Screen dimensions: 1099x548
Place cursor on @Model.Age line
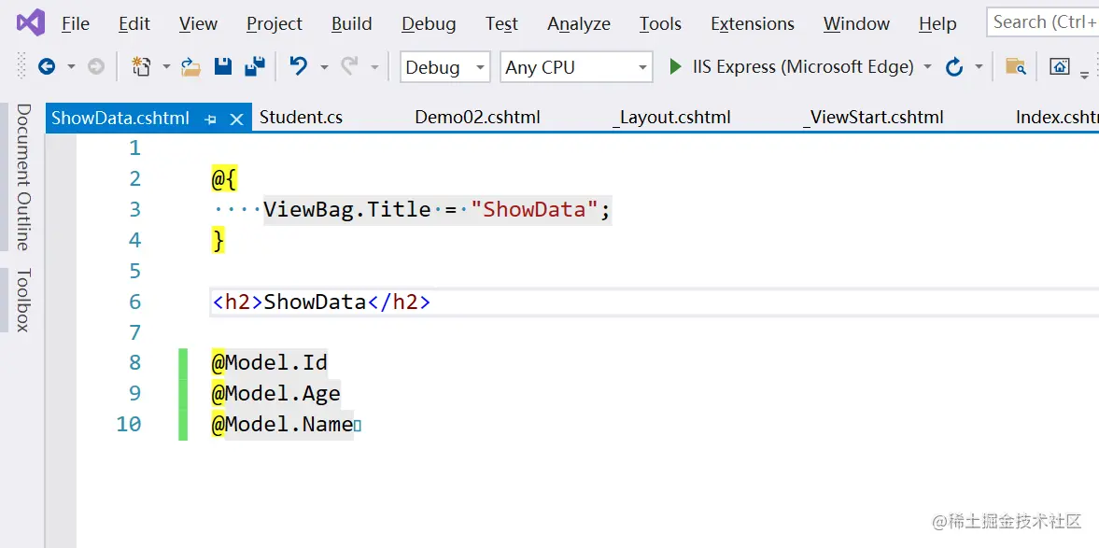click(x=276, y=393)
